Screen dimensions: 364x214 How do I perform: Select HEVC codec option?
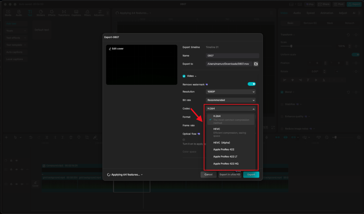click(x=230, y=132)
